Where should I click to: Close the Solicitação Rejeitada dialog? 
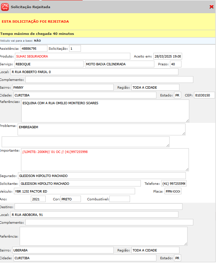pyautogui.click(x=211, y=7)
